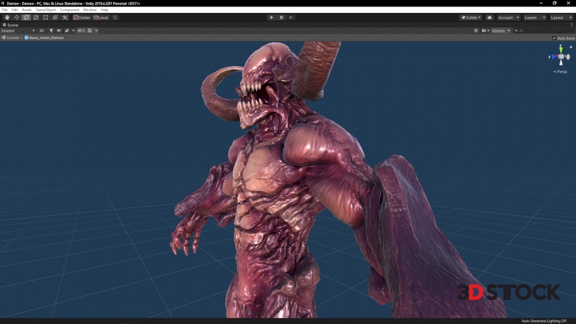Open scene camera settings
The width and height of the screenshot is (576, 324).
[x=485, y=31]
